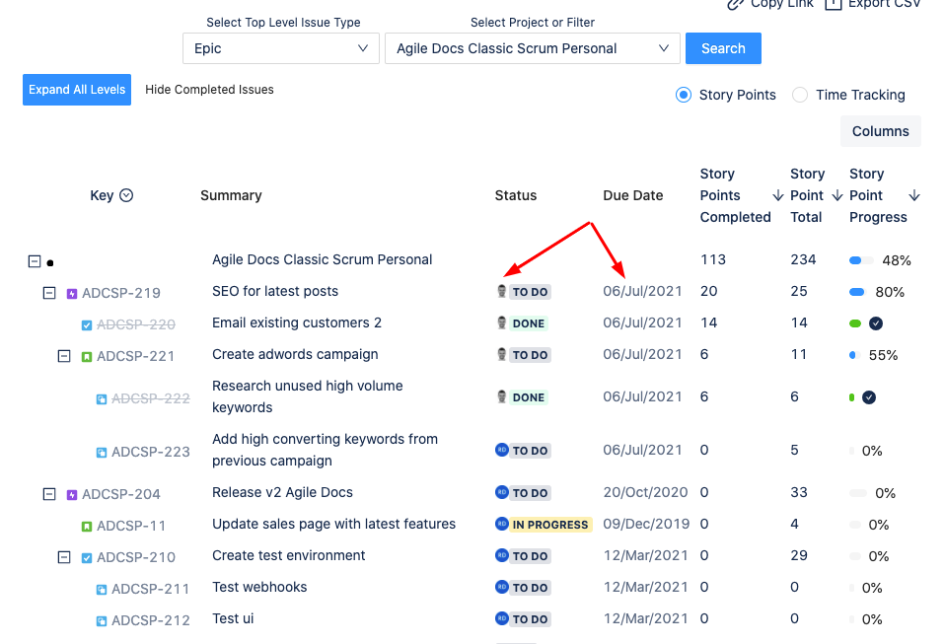Screen dimensions: 945x644
Task: Open struck-through issue link ADCSP-222
Action: point(151,398)
